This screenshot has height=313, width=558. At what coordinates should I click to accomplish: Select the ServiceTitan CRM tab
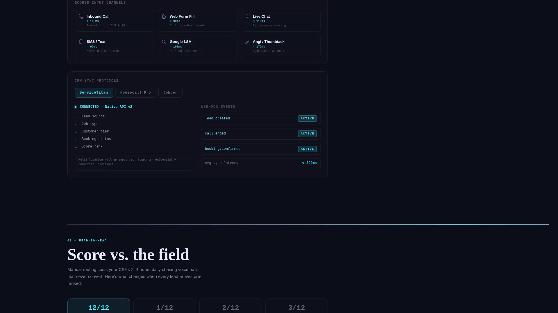(94, 93)
